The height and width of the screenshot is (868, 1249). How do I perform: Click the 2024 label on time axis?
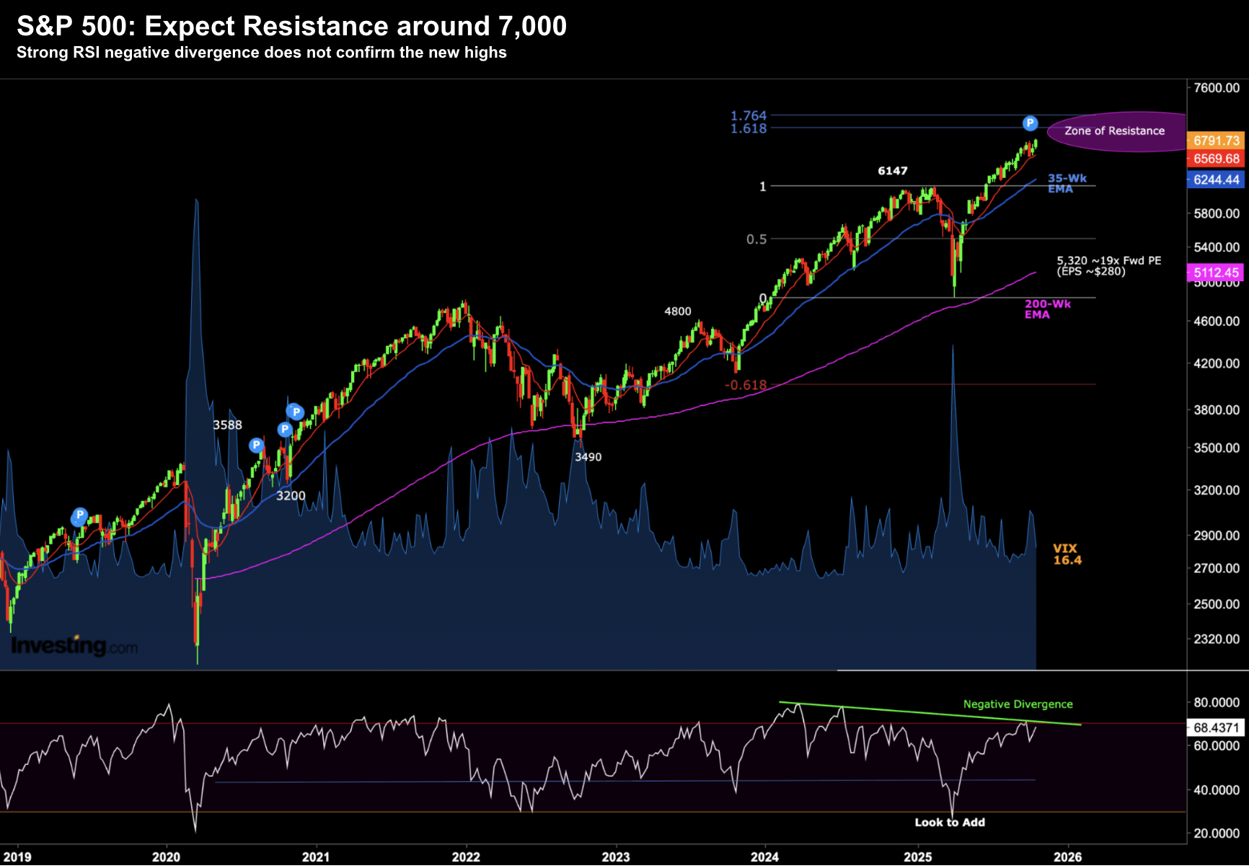pos(764,856)
